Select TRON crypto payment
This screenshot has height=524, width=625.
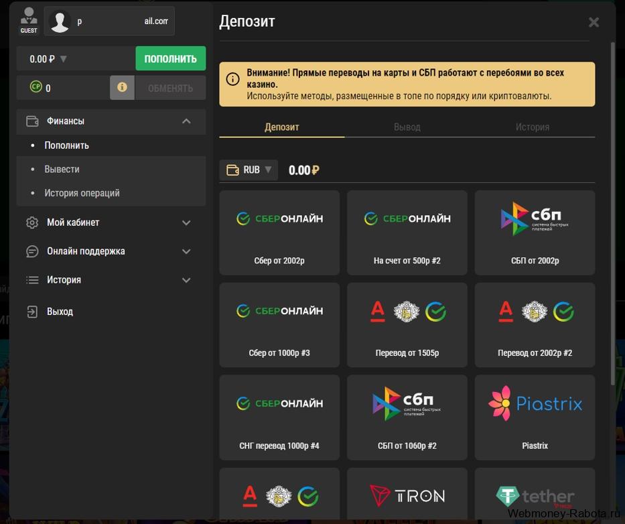(407, 495)
